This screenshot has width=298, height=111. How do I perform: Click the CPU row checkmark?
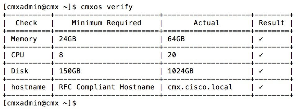pos(261,55)
